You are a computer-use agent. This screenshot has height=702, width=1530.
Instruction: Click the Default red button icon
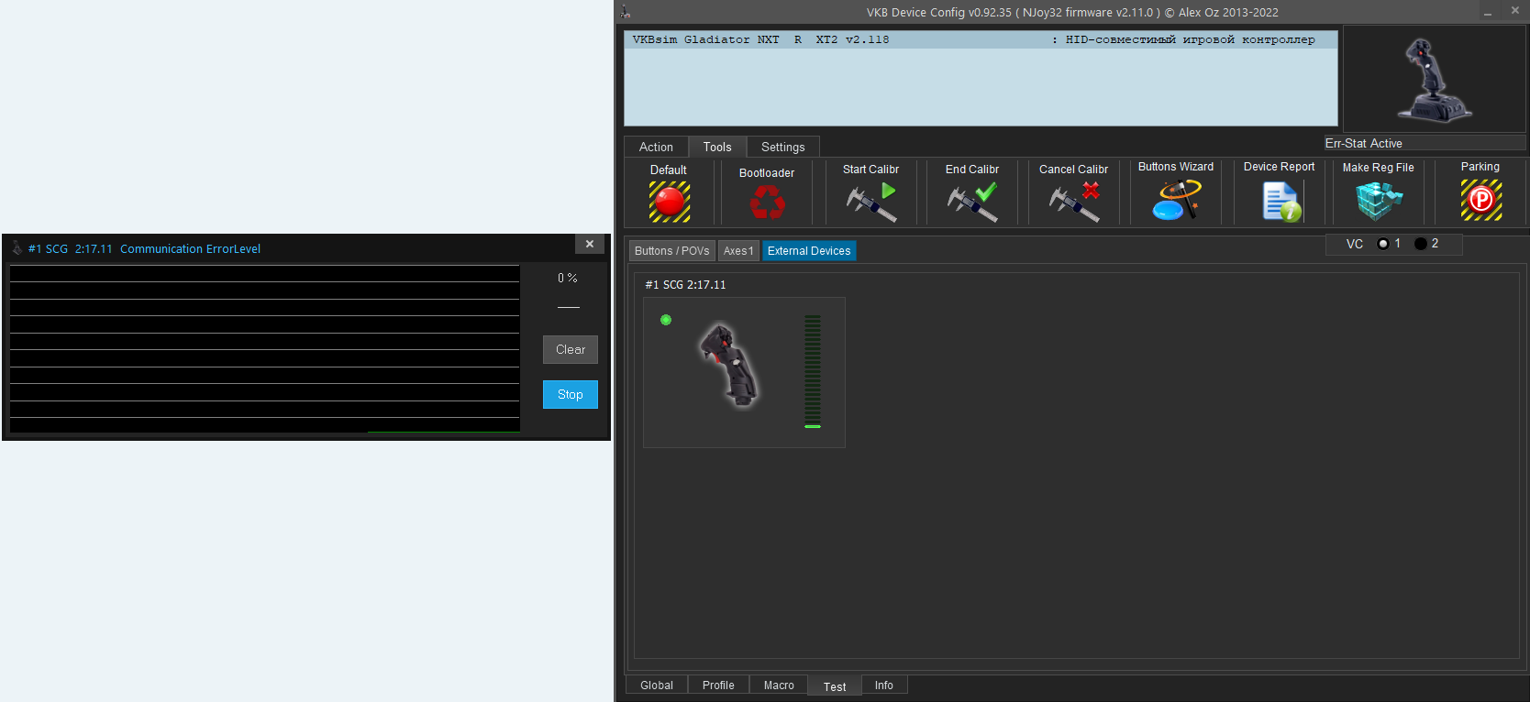point(669,202)
